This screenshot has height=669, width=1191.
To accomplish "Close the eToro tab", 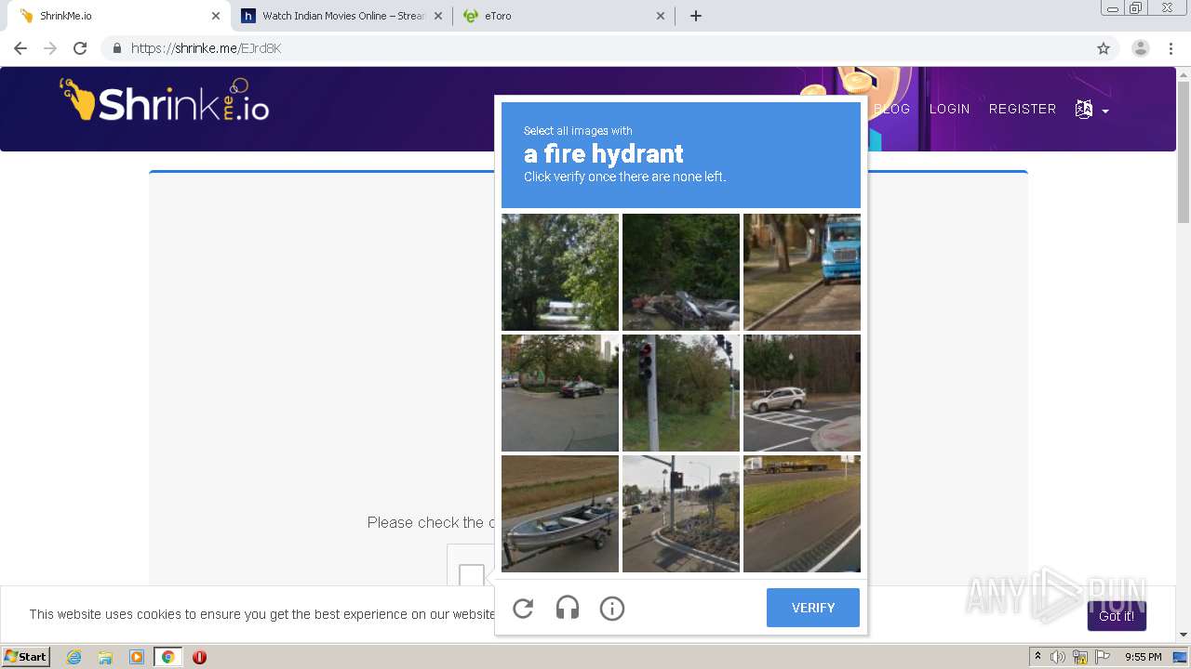I will click(x=661, y=16).
